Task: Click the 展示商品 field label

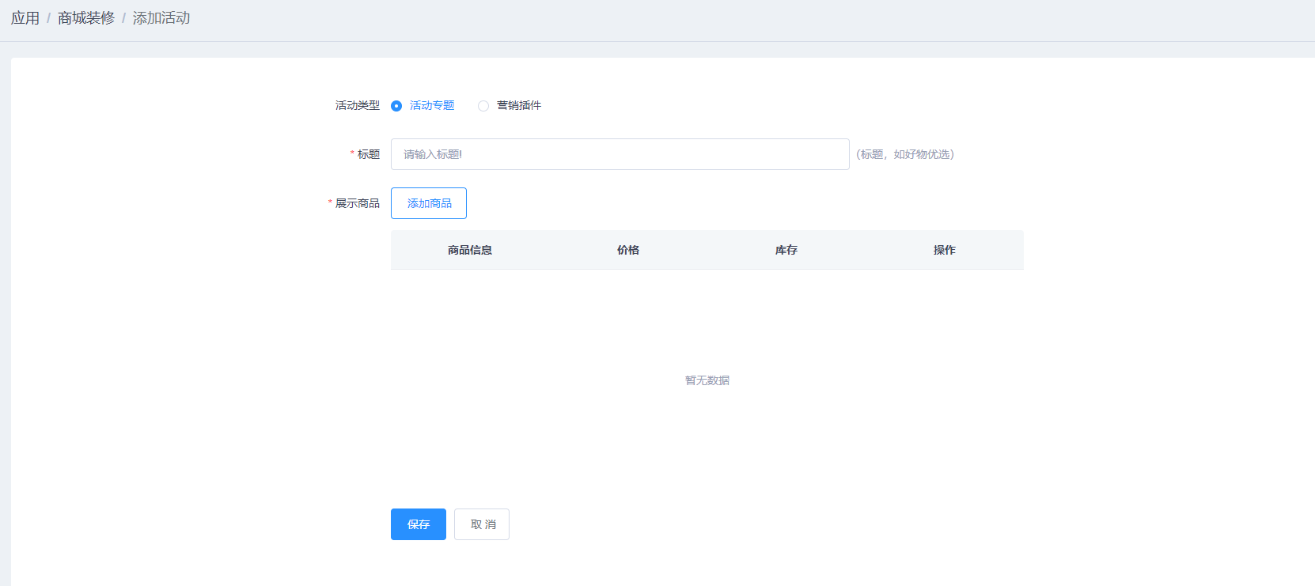Action: click(358, 203)
